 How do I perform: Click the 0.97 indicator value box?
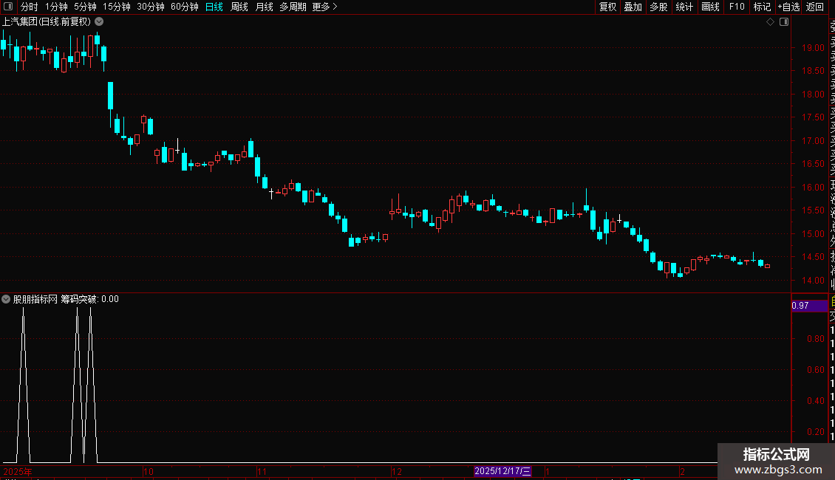(809, 306)
